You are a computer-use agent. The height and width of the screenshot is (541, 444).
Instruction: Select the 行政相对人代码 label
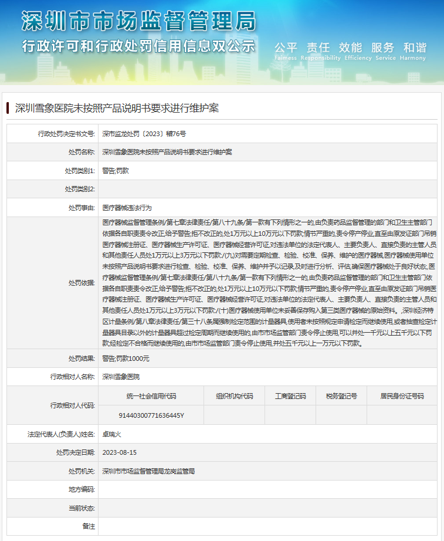[x=73, y=405]
